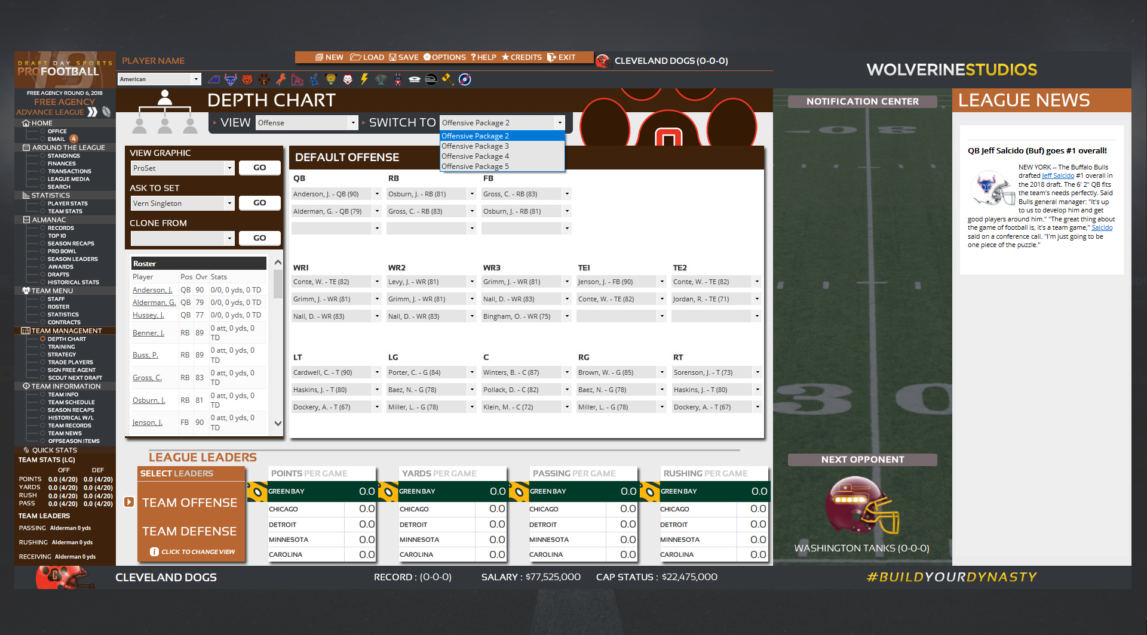Click the GO button next to ProSet
The width and height of the screenshot is (1147, 635).
pos(259,168)
